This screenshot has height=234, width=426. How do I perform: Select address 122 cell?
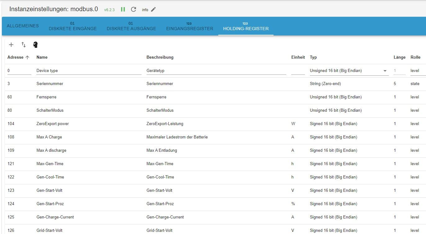click(x=11, y=177)
